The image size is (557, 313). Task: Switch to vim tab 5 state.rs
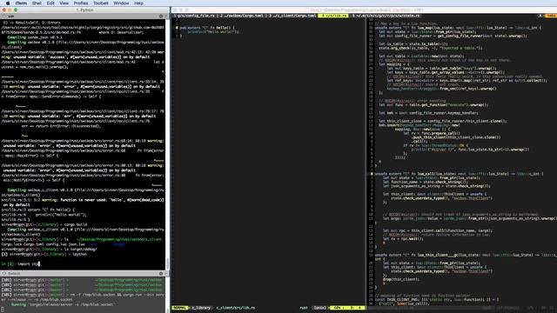click(386, 16)
